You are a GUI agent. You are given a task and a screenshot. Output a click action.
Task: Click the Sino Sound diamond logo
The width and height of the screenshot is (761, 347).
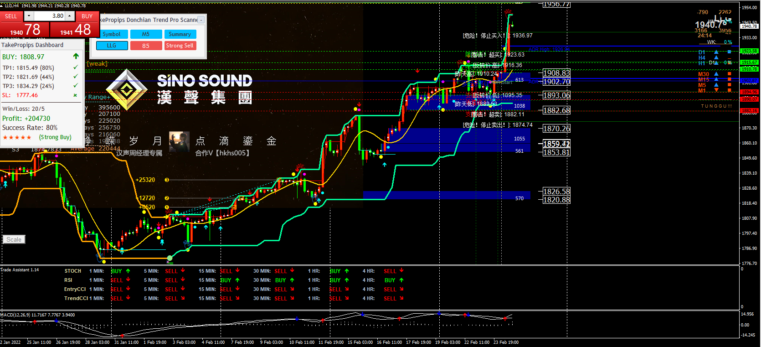pos(127,89)
